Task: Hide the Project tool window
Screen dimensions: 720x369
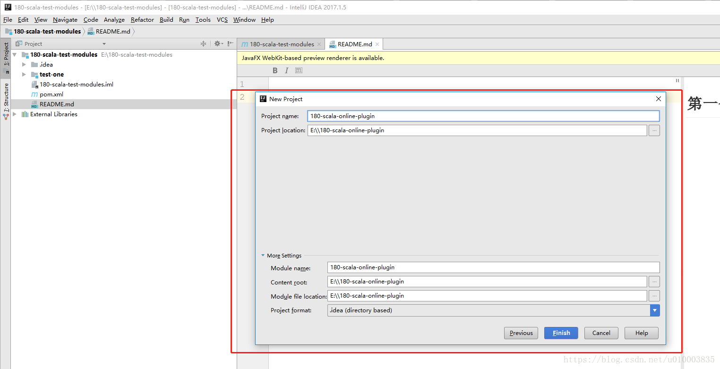Action: (231, 44)
